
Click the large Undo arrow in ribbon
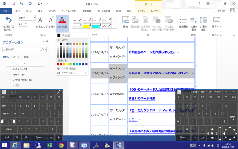click(8, 20)
